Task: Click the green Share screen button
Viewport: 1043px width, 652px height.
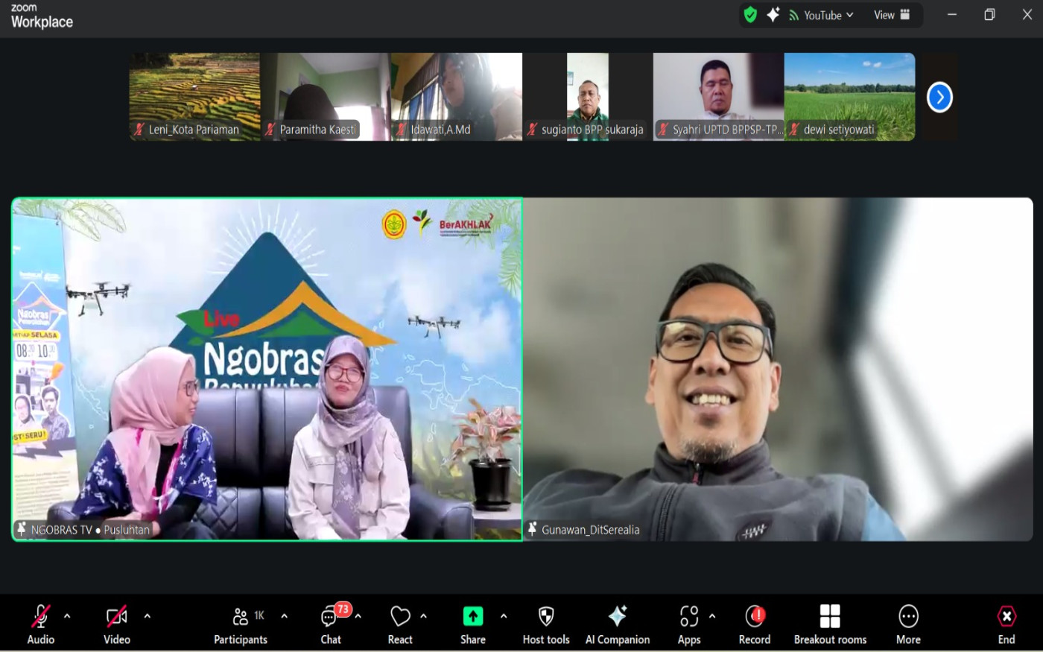Action: point(472,623)
